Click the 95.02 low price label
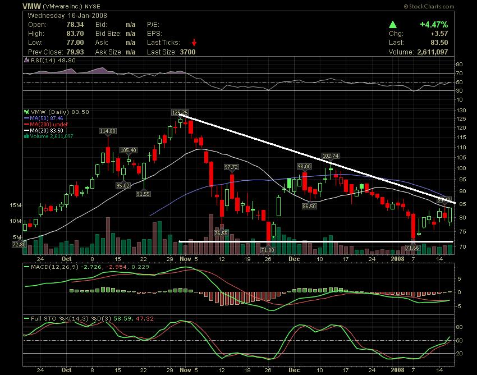This screenshot has height=375, width=477. [123, 185]
